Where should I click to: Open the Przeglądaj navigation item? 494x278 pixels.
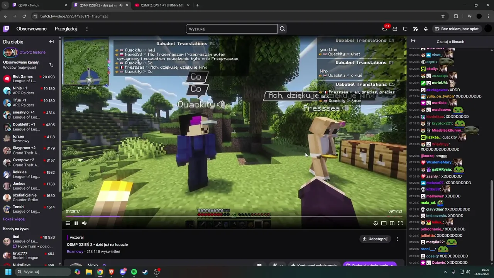66,29
